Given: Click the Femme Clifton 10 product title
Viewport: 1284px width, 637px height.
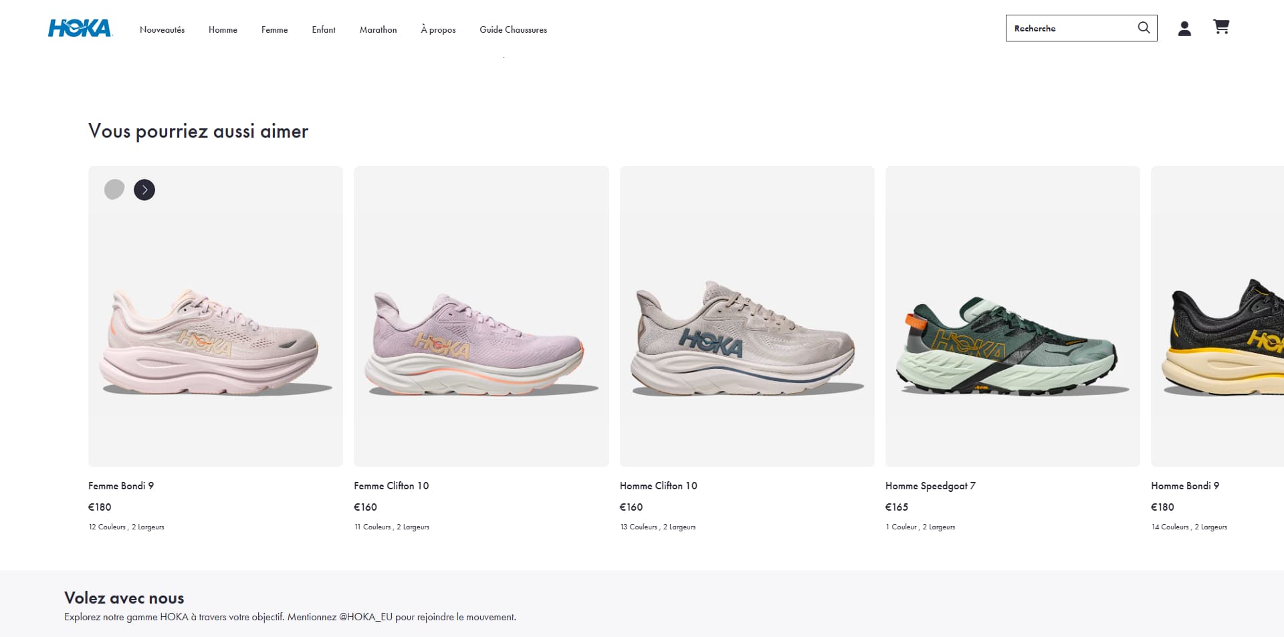Looking at the screenshot, I should 391,486.
